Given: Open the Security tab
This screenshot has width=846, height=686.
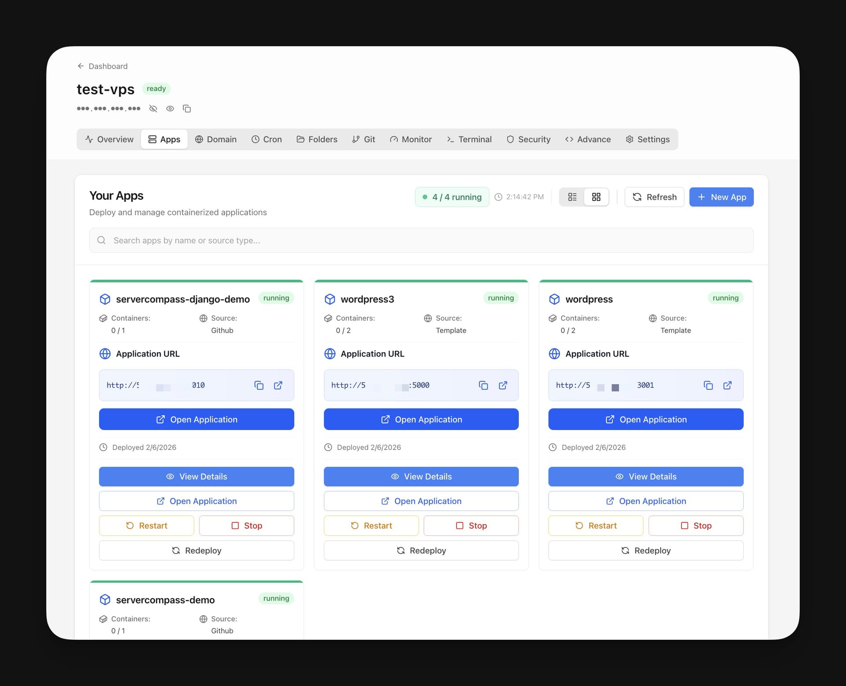Looking at the screenshot, I should [528, 139].
